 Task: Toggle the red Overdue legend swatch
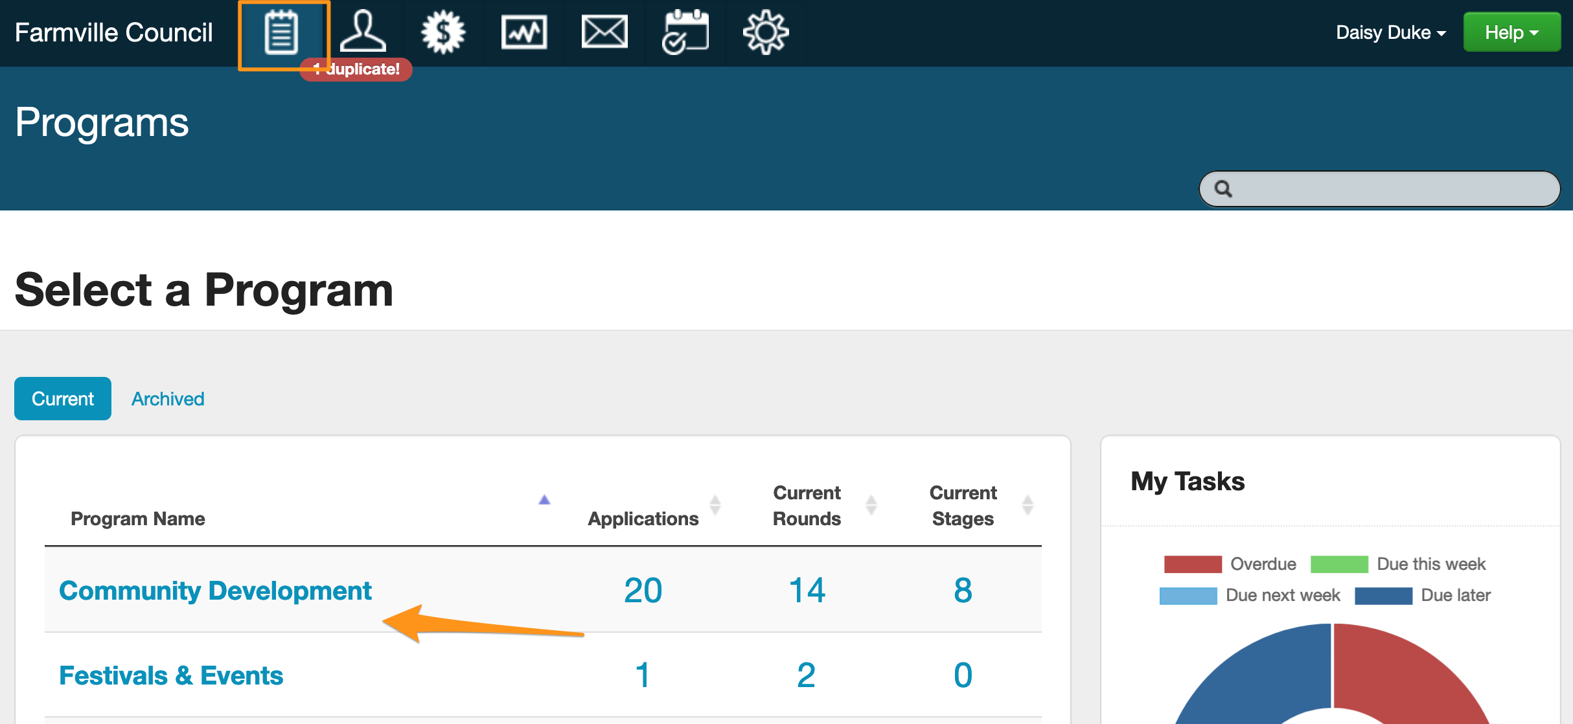click(1193, 564)
